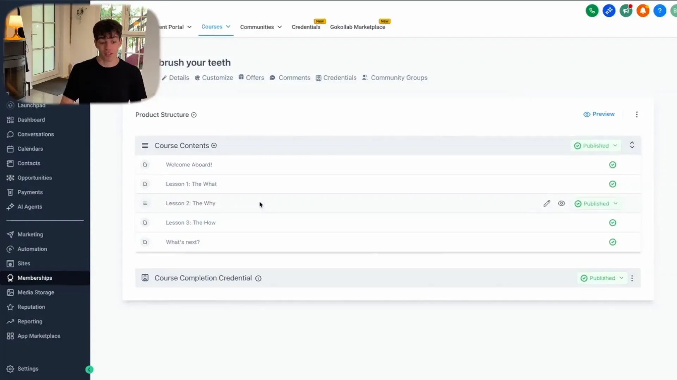
Task: Toggle published status checkmark on Welcome Aboard!
Action: 612,164
